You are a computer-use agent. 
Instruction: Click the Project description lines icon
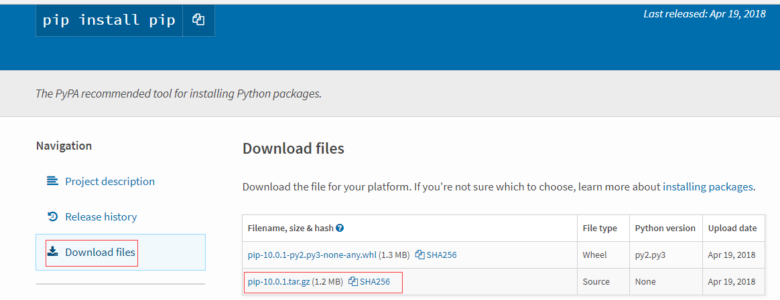(x=52, y=181)
